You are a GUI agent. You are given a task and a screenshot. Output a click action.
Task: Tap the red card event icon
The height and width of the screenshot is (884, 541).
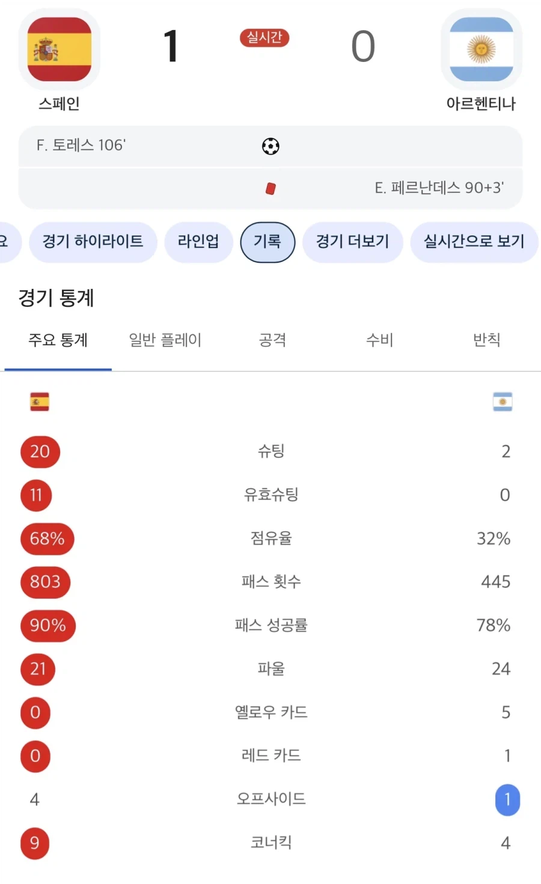coord(270,188)
